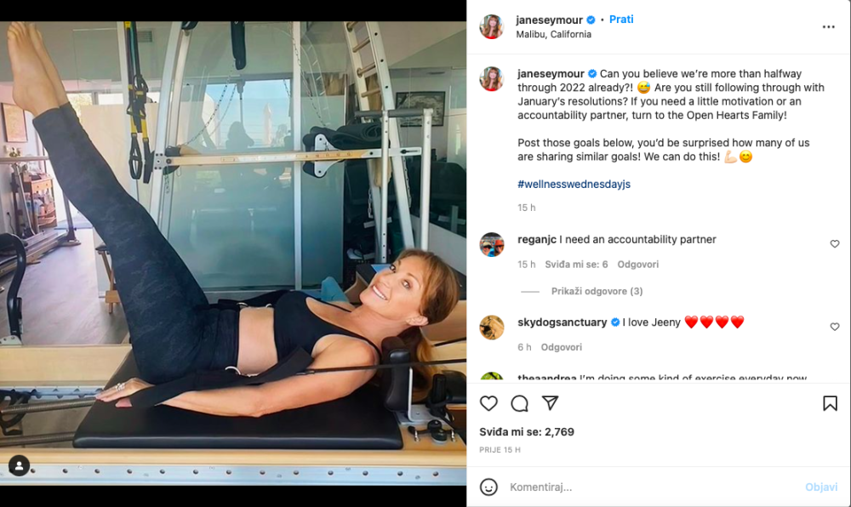Like skydogsanctuary's comment with the heart

[835, 327]
